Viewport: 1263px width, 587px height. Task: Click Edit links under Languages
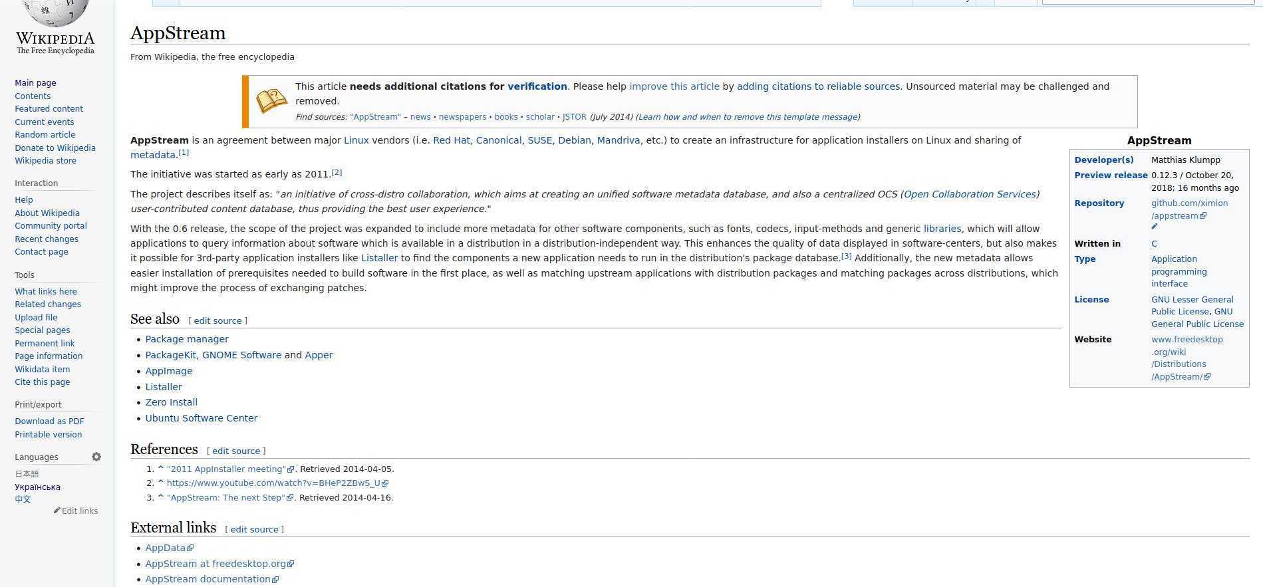(x=80, y=511)
